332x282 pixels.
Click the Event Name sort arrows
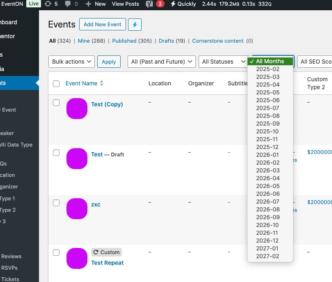coord(101,83)
